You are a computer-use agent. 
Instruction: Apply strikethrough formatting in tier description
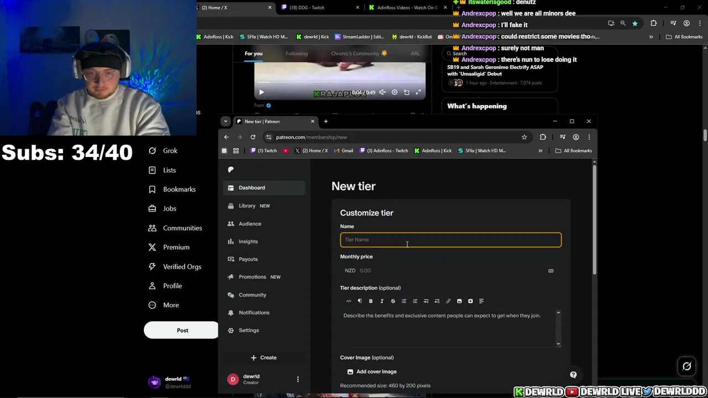click(393, 301)
